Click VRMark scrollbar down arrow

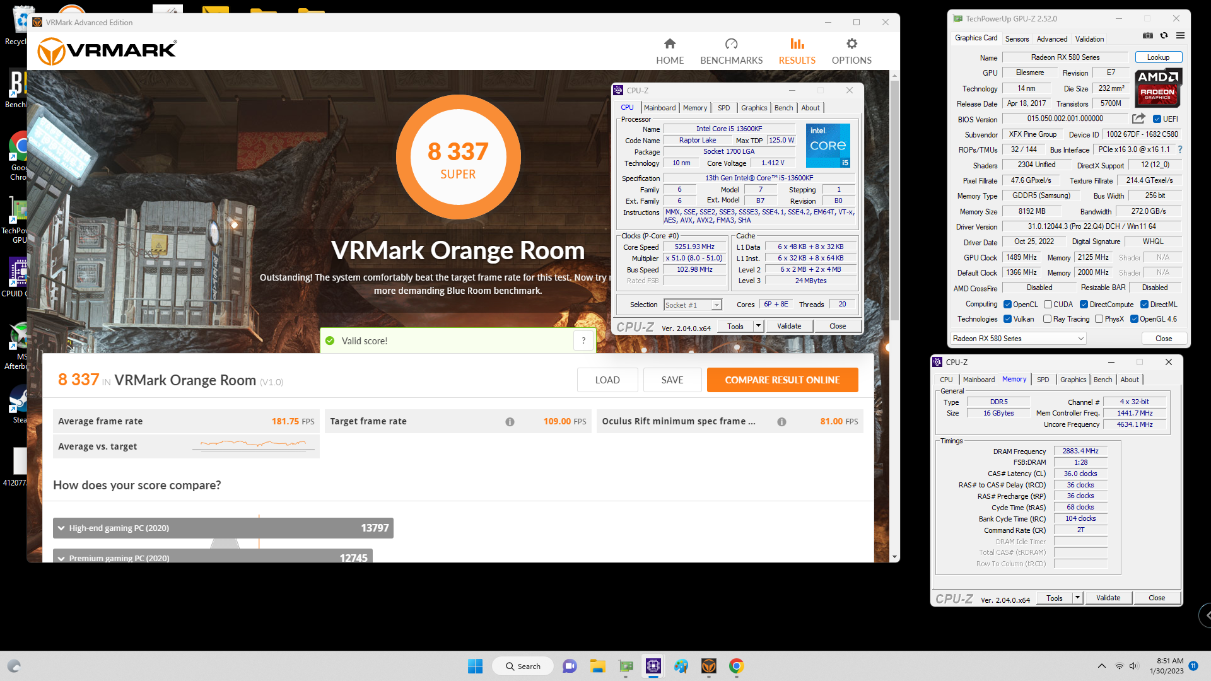pos(894,557)
